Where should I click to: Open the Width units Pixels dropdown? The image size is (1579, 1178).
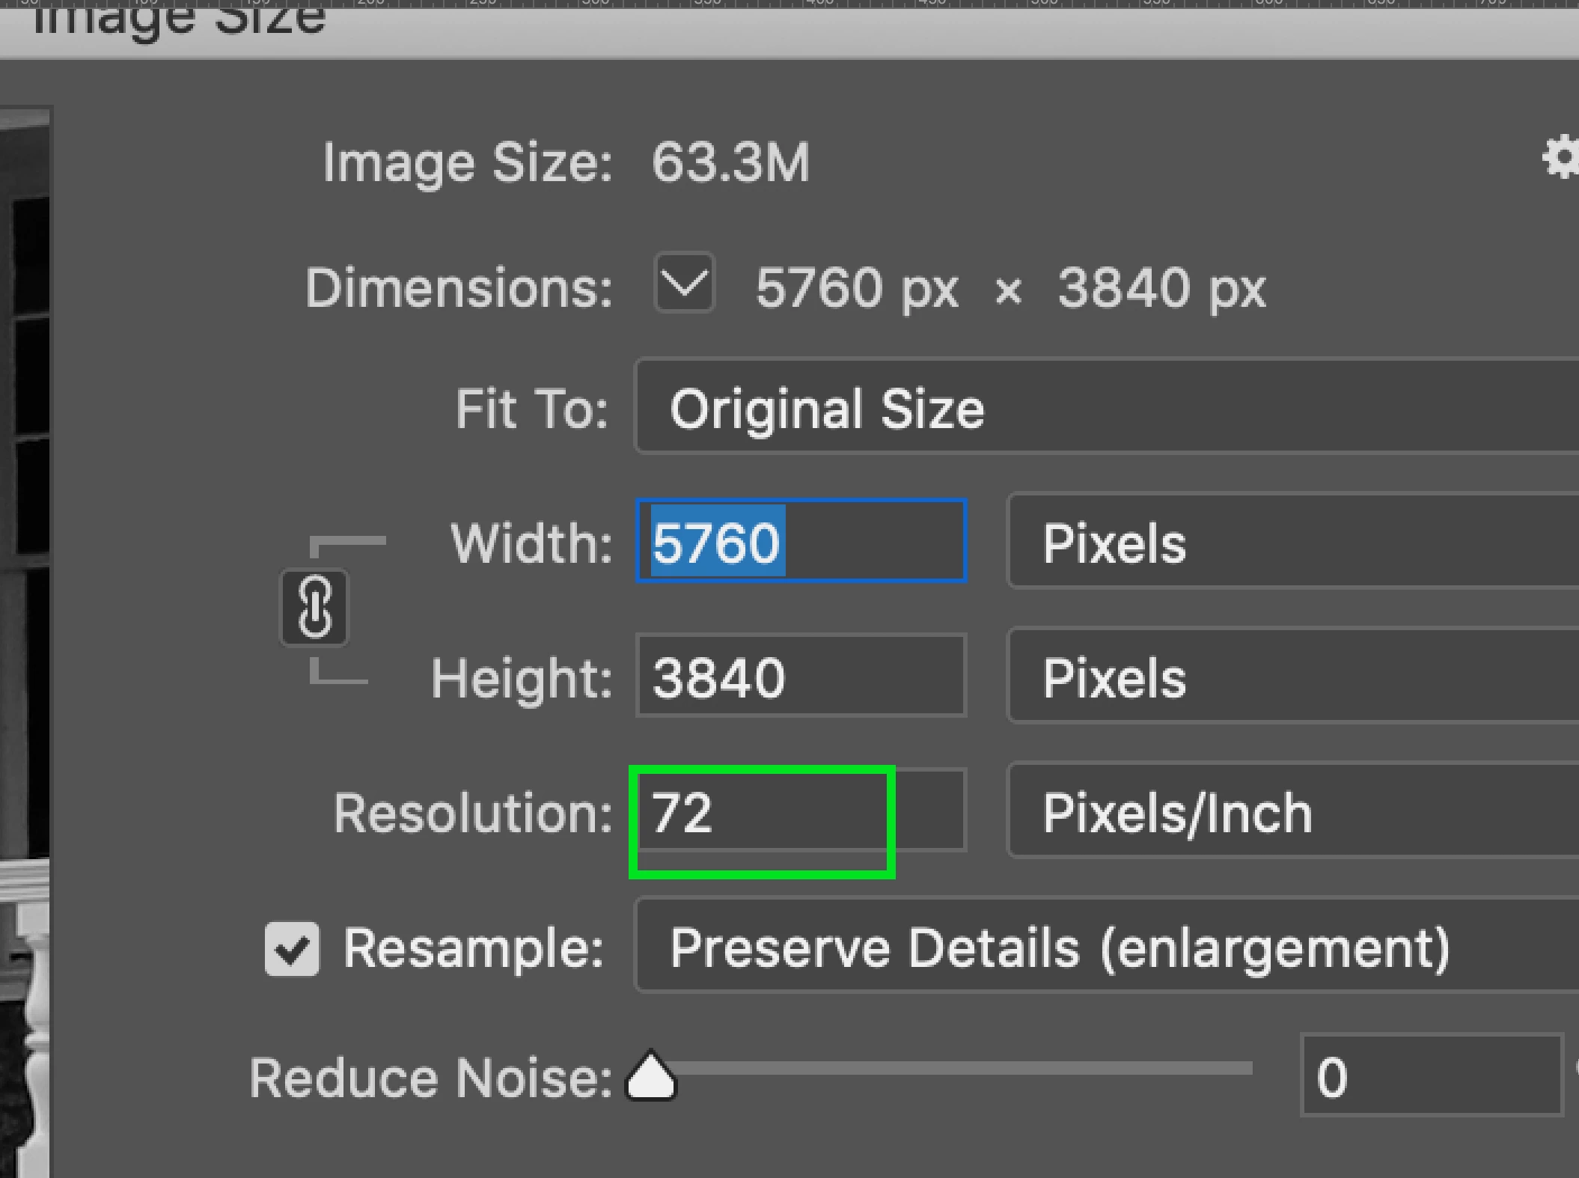click(1293, 542)
